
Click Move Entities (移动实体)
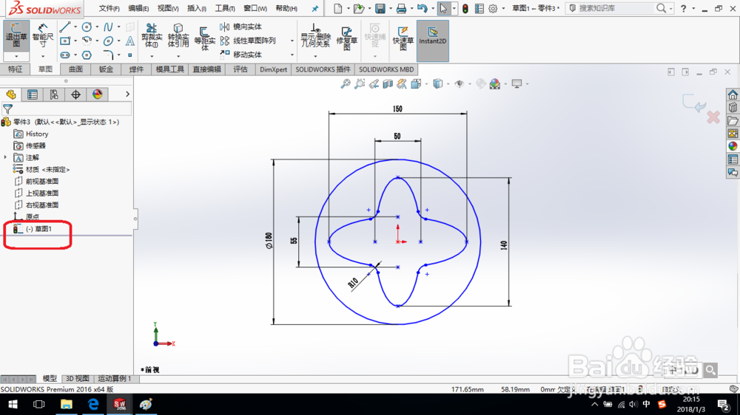(x=241, y=55)
